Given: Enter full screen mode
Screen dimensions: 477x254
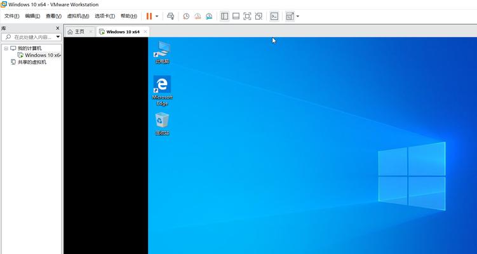Looking at the screenshot, I should click(247, 16).
